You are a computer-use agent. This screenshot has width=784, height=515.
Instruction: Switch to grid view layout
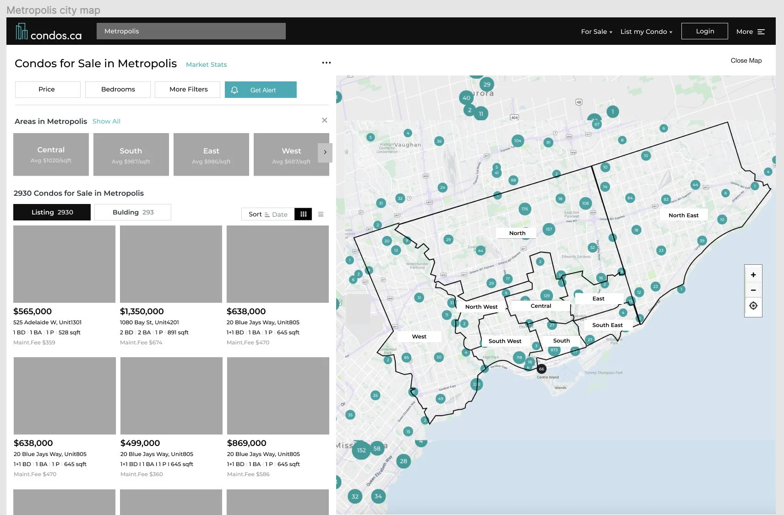click(x=303, y=214)
